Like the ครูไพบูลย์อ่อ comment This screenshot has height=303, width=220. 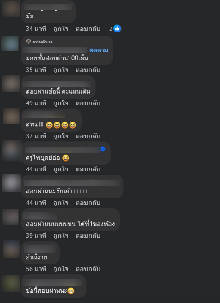tap(61, 170)
